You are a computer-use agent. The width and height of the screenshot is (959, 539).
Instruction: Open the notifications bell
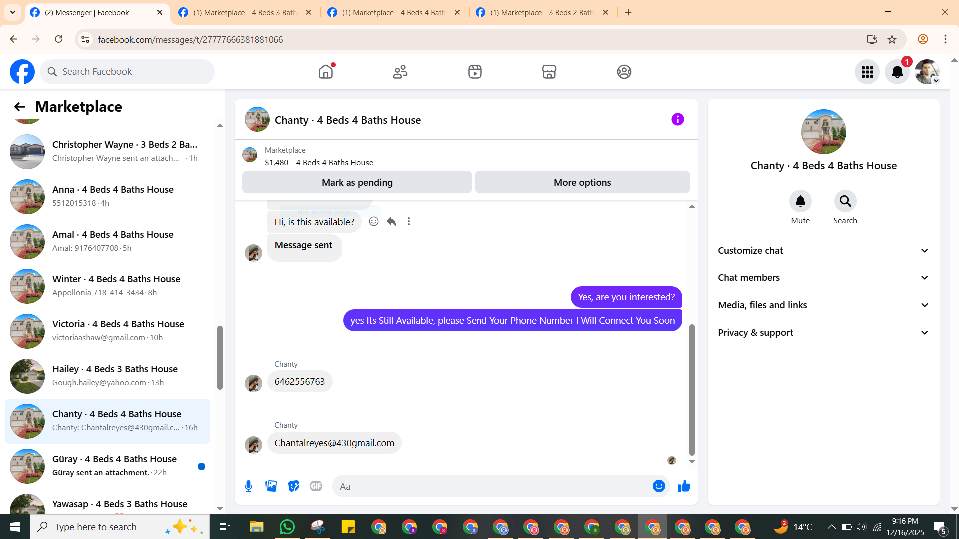897,72
